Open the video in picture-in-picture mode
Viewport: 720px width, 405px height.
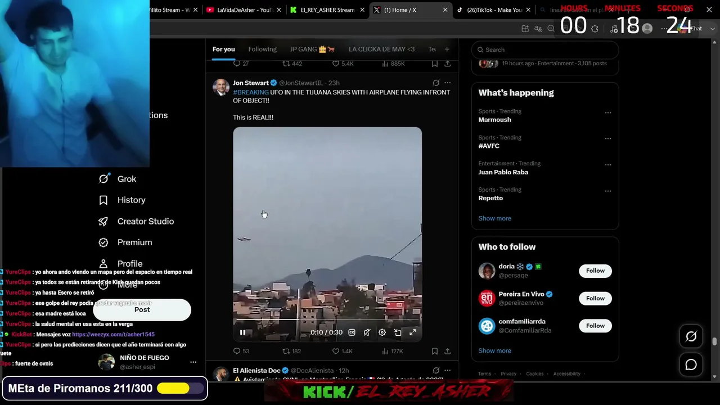[397, 332]
